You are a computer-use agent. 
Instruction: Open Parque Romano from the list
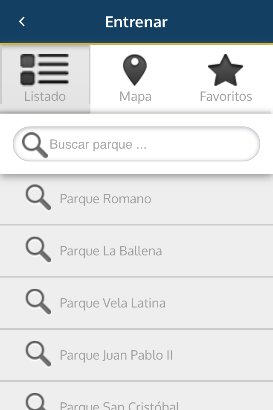coord(136,199)
